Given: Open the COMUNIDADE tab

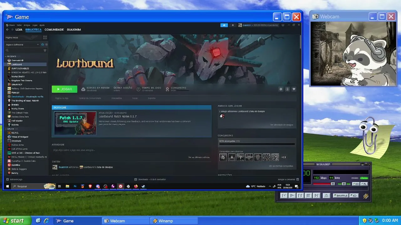Looking at the screenshot, I should tap(54, 30).
